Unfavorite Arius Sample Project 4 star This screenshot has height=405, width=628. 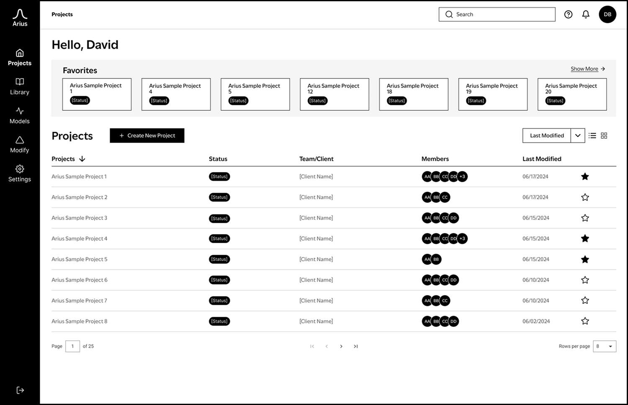pos(585,239)
